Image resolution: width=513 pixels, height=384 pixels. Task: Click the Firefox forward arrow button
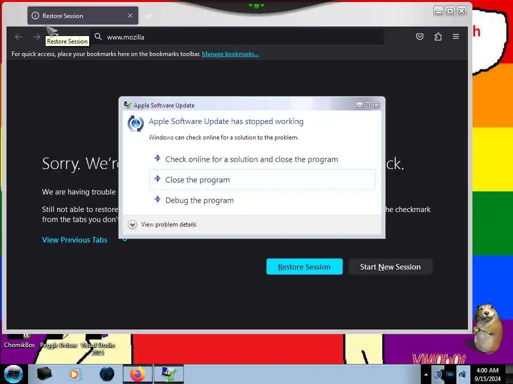coord(37,37)
